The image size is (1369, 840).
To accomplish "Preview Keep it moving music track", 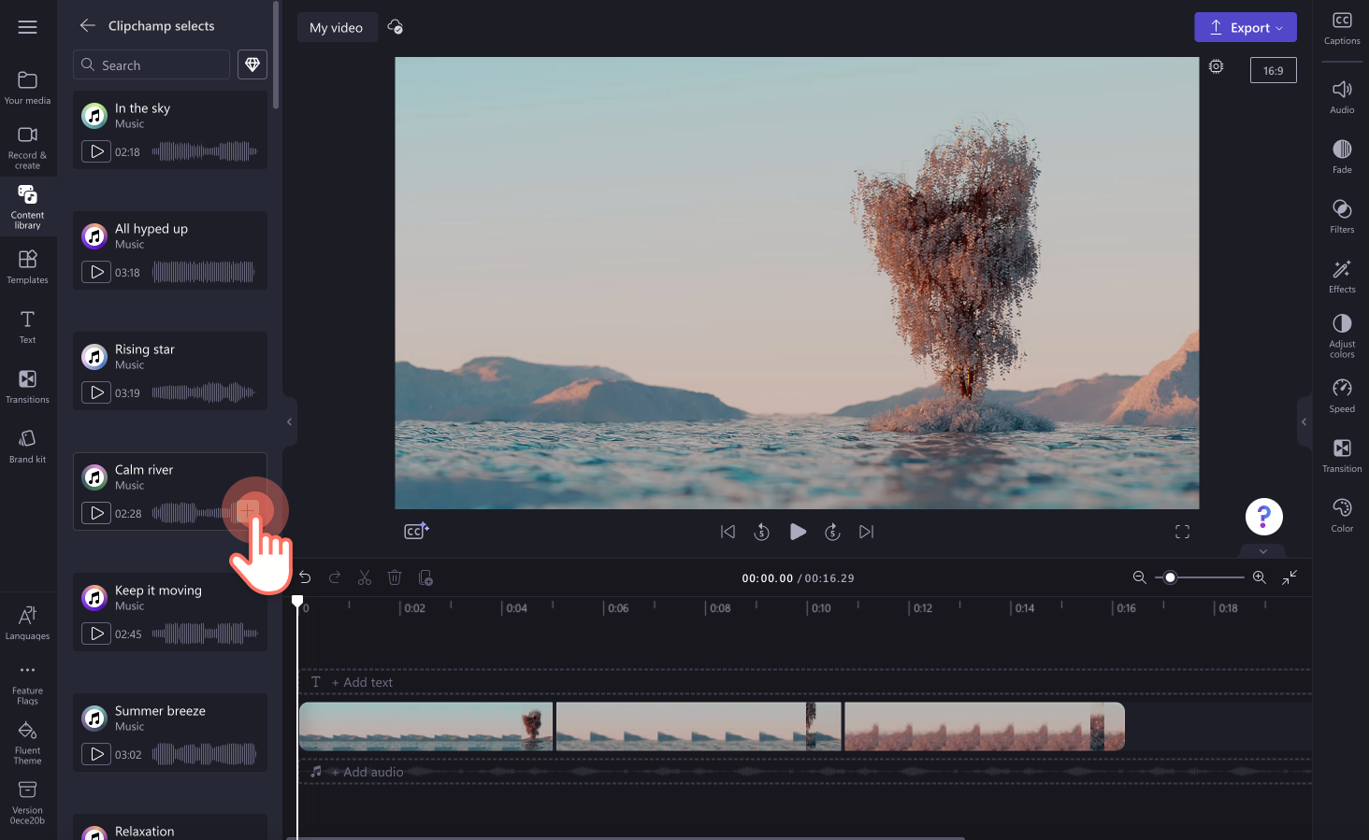I will (x=96, y=634).
